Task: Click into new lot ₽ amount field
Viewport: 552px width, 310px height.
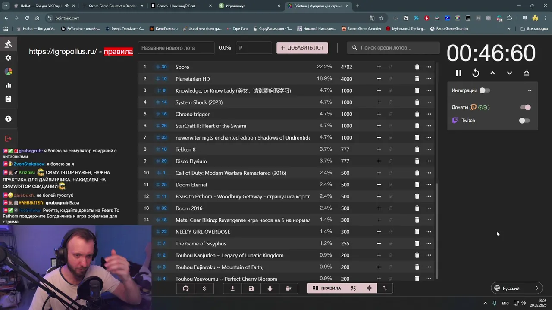Action: (254, 48)
